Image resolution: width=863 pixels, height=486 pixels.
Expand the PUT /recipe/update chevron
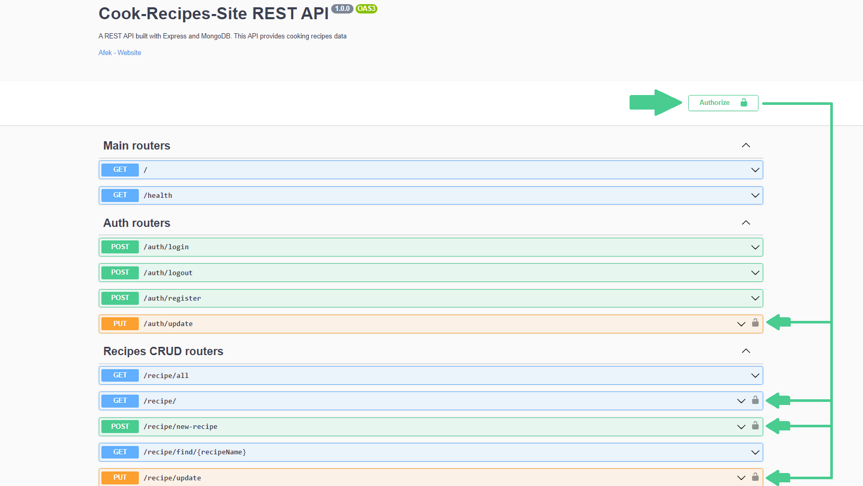(741, 478)
